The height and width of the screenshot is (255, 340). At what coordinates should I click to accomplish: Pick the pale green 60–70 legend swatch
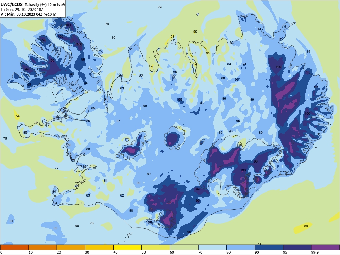[184, 248]
